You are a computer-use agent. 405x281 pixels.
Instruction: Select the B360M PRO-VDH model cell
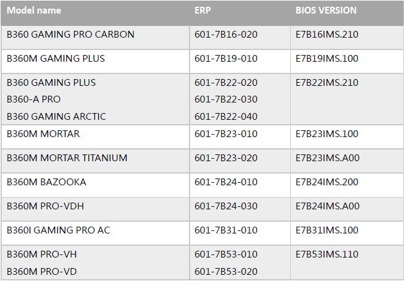tap(47, 206)
